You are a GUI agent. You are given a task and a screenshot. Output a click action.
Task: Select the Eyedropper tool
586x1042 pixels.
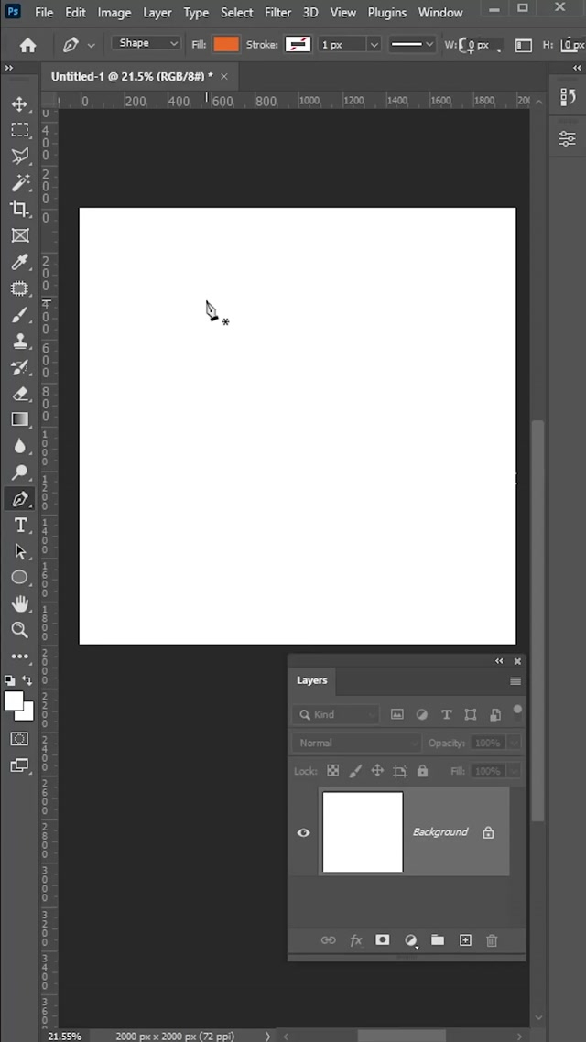click(20, 262)
